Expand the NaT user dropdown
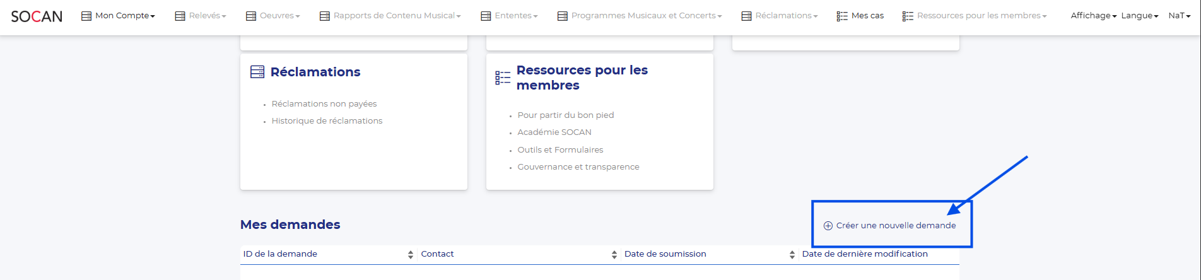This screenshot has height=280, width=1201. point(1179,16)
